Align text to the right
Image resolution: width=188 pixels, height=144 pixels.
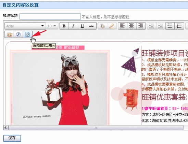(141, 26)
